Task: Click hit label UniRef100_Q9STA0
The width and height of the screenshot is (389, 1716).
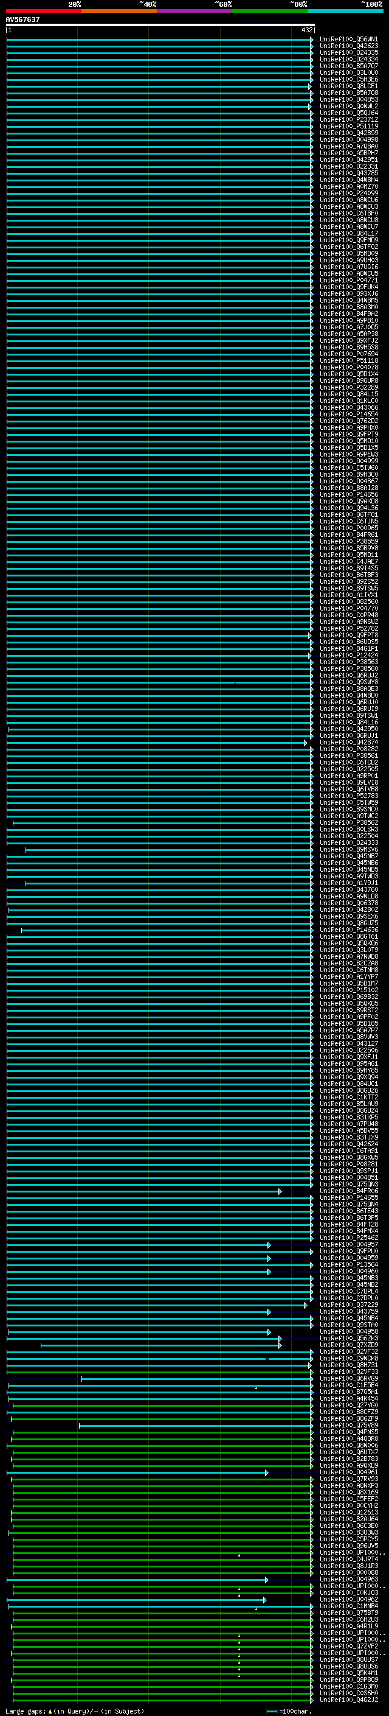Action: [x=349, y=1325]
